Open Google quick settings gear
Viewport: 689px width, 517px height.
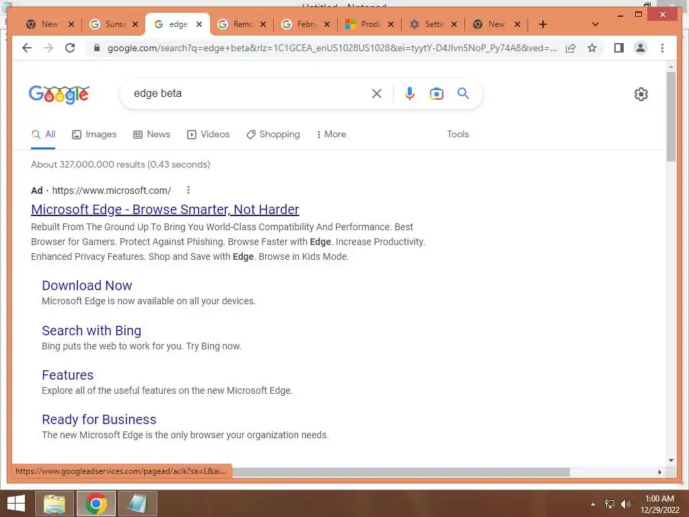click(641, 94)
